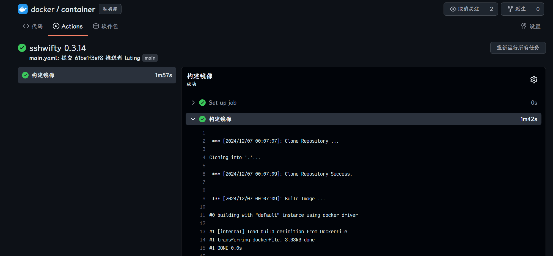
Task: Collapse the 构建镜像 step log
Action: [x=193, y=119]
